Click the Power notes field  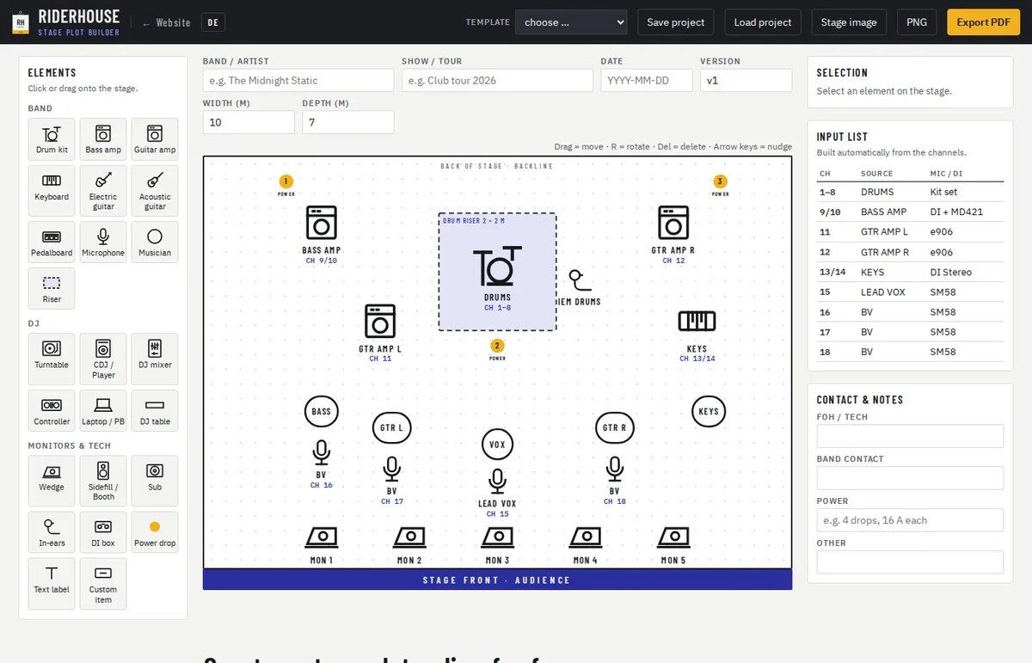910,520
